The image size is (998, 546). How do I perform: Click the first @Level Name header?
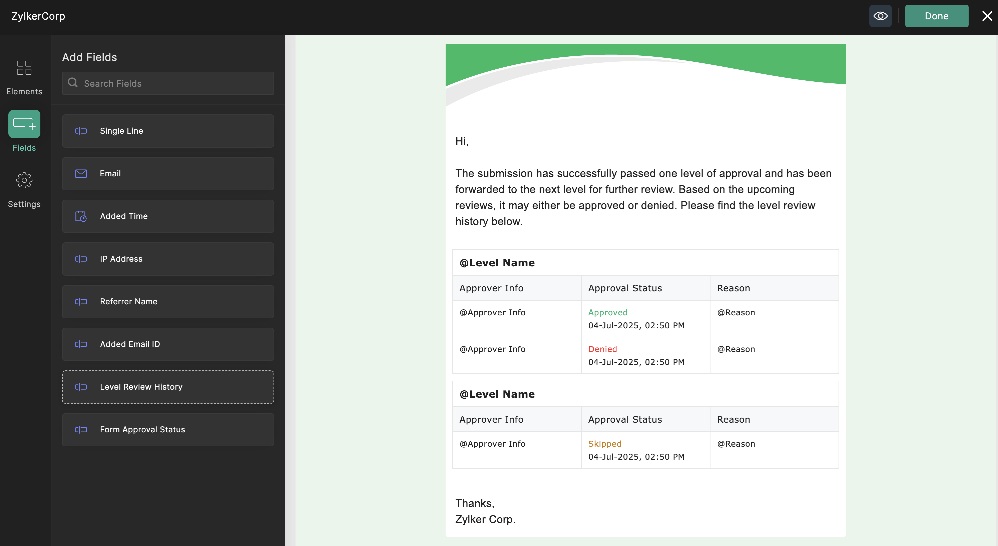coord(497,263)
